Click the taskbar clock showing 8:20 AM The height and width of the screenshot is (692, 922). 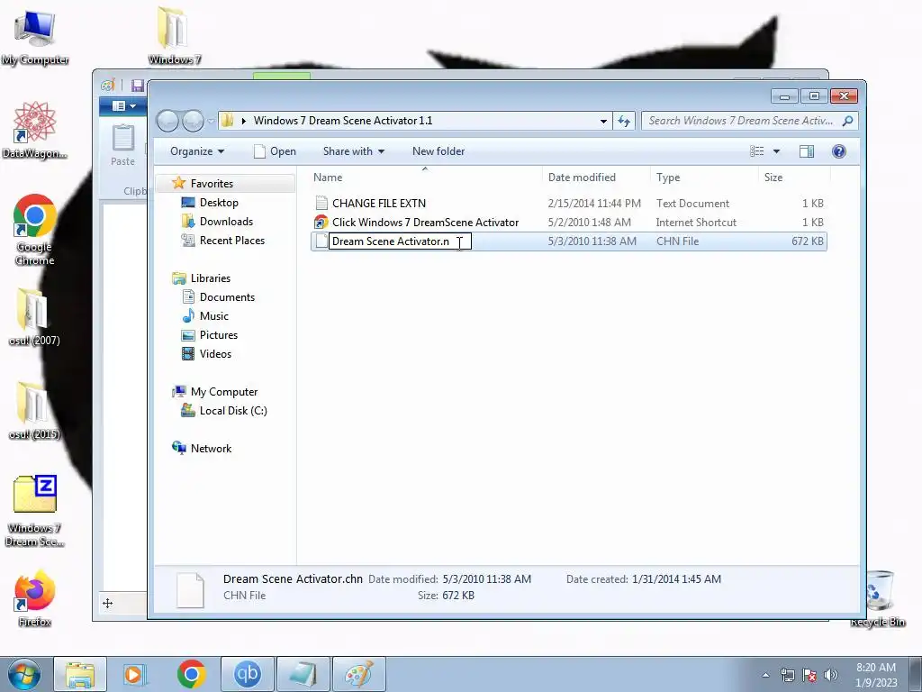(876, 675)
